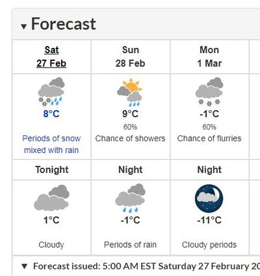Image resolution: width=260 pixels, height=276 pixels.
Task: Expand the Forecast issued details arrow
Action: (x=25, y=266)
